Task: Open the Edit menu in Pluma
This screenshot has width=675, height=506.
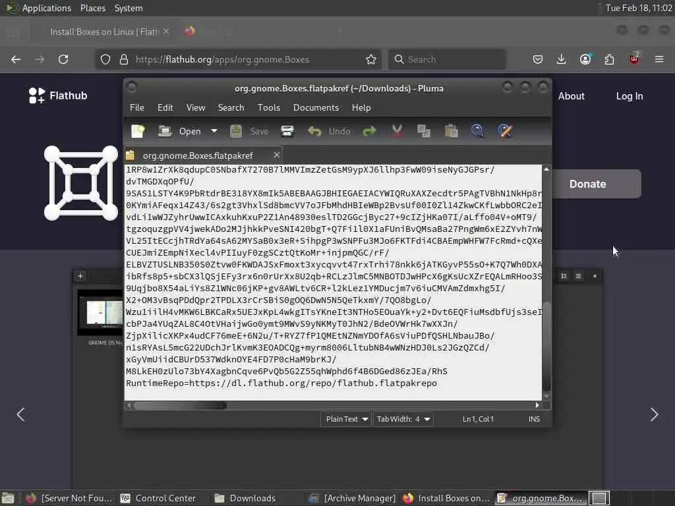Action: tap(165, 107)
